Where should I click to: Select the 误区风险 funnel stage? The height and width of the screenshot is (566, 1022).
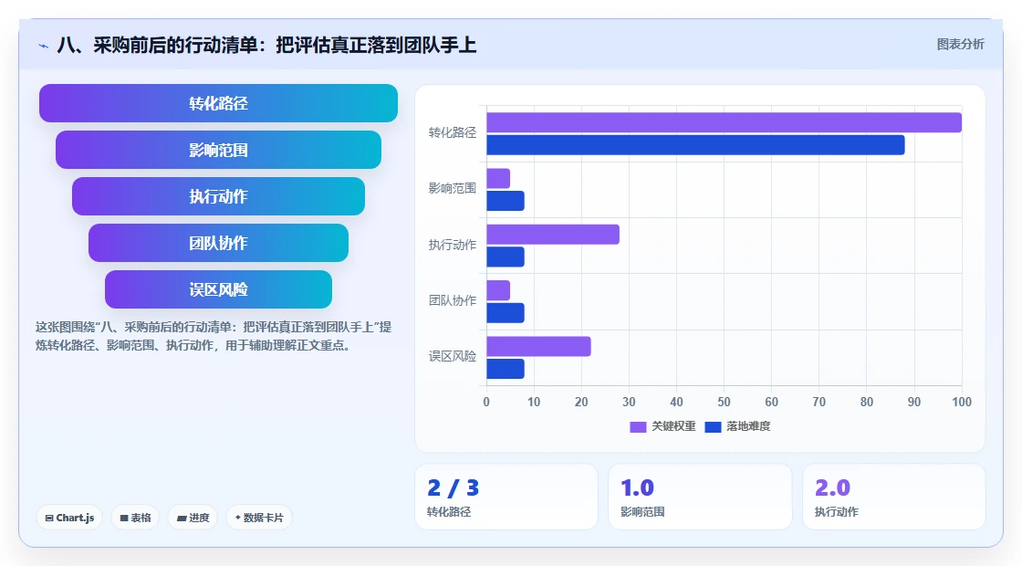(x=218, y=289)
